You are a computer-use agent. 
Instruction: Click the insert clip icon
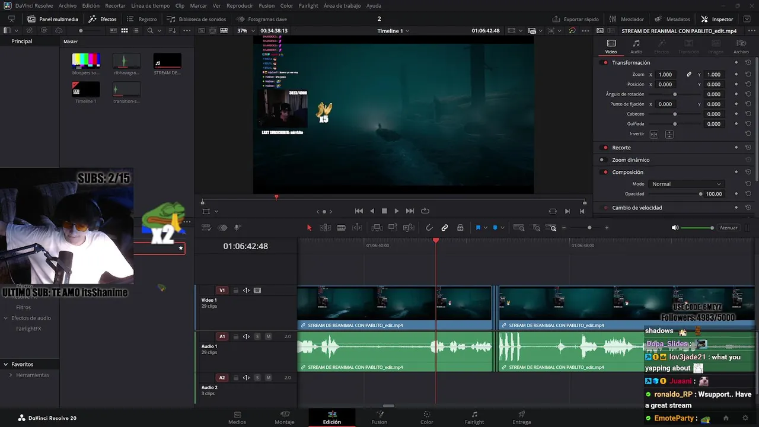(x=377, y=228)
